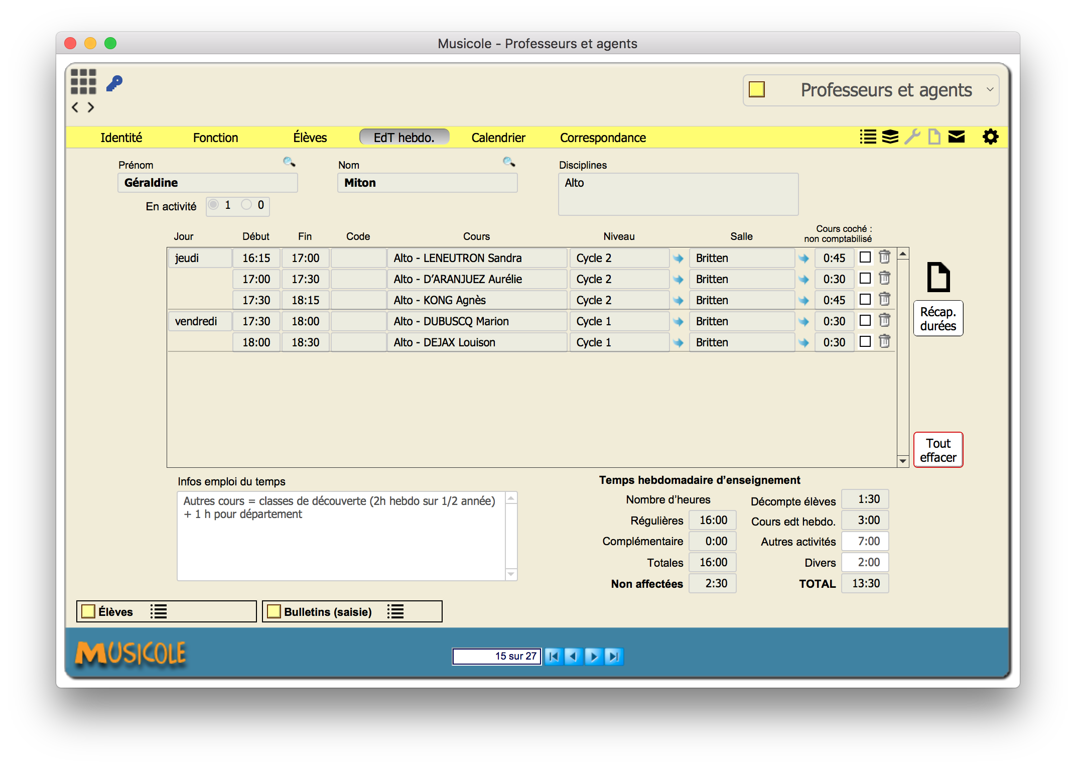Open room arrow for LENEUTRON Sandra row

click(x=804, y=258)
